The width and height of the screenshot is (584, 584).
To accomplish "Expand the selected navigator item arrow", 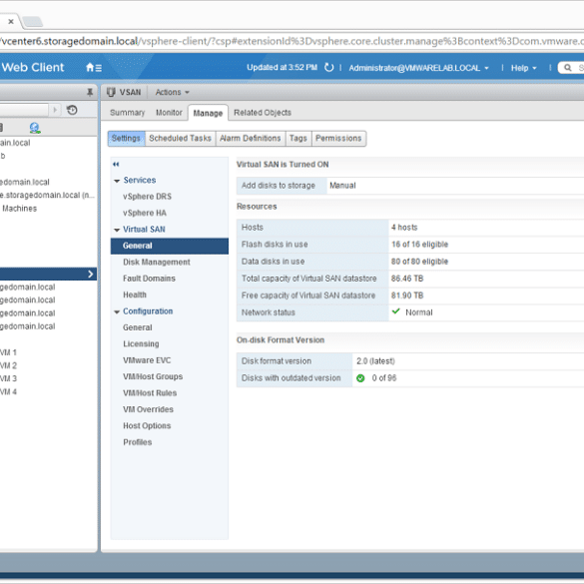I will (91, 275).
